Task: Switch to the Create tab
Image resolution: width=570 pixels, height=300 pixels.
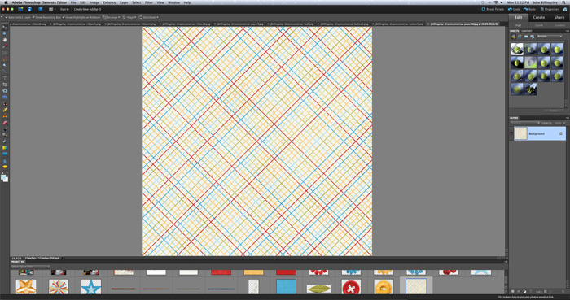Action: click(x=539, y=17)
